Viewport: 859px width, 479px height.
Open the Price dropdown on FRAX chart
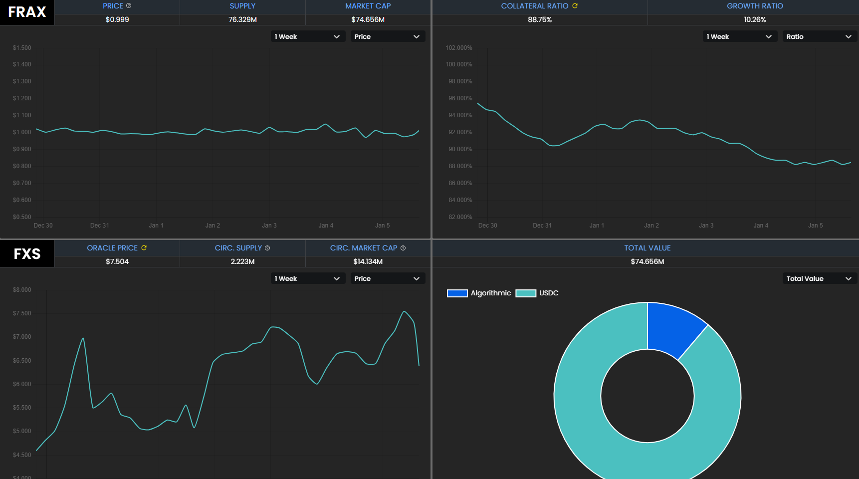387,36
